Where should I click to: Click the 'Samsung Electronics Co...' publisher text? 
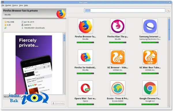coord(150,39)
